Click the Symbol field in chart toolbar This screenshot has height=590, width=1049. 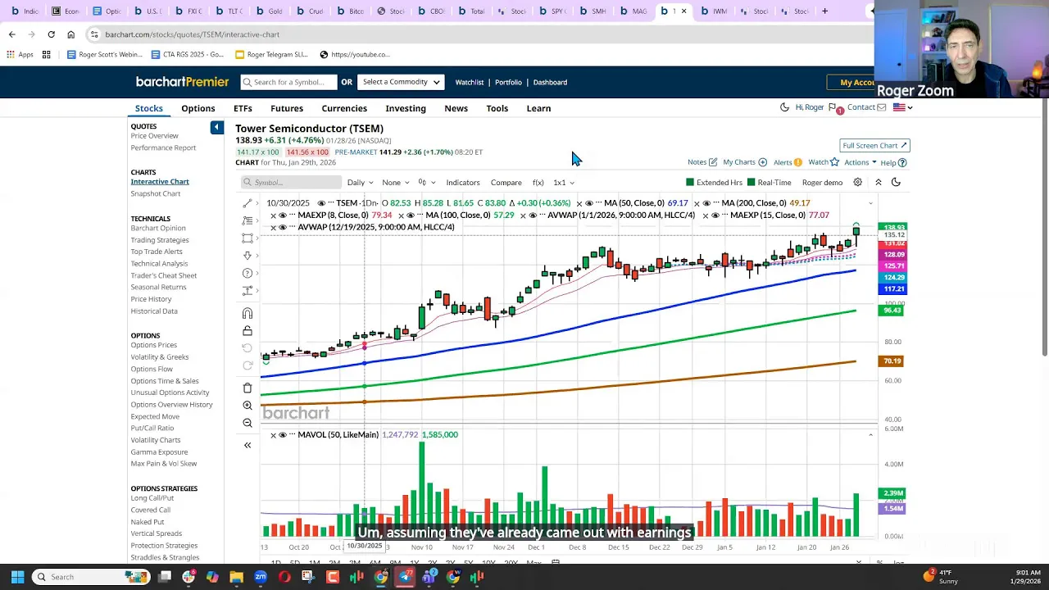click(291, 183)
